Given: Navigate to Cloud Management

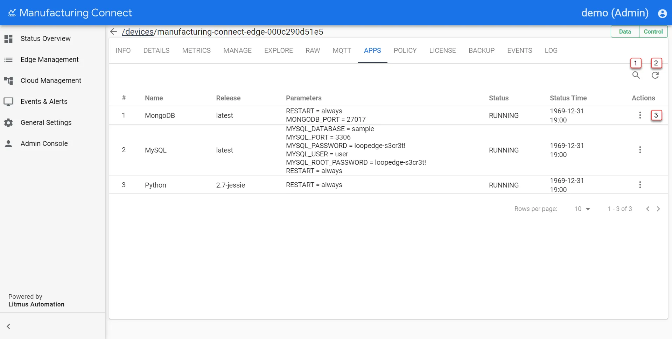Looking at the screenshot, I should [x=51, y=81].
